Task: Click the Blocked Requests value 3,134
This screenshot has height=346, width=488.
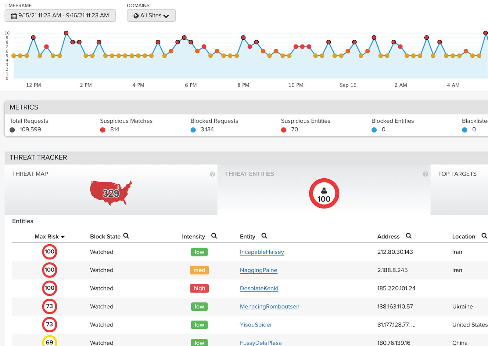Action: [x=207, y=129]
